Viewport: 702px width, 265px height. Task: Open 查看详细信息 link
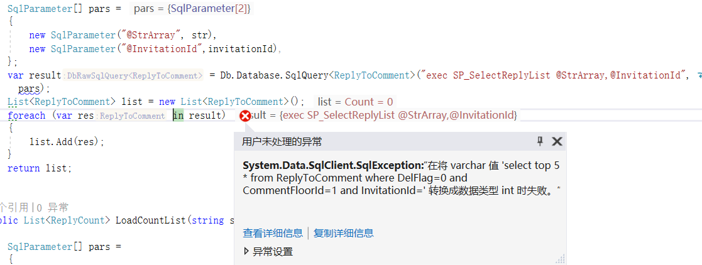point(273,233)
